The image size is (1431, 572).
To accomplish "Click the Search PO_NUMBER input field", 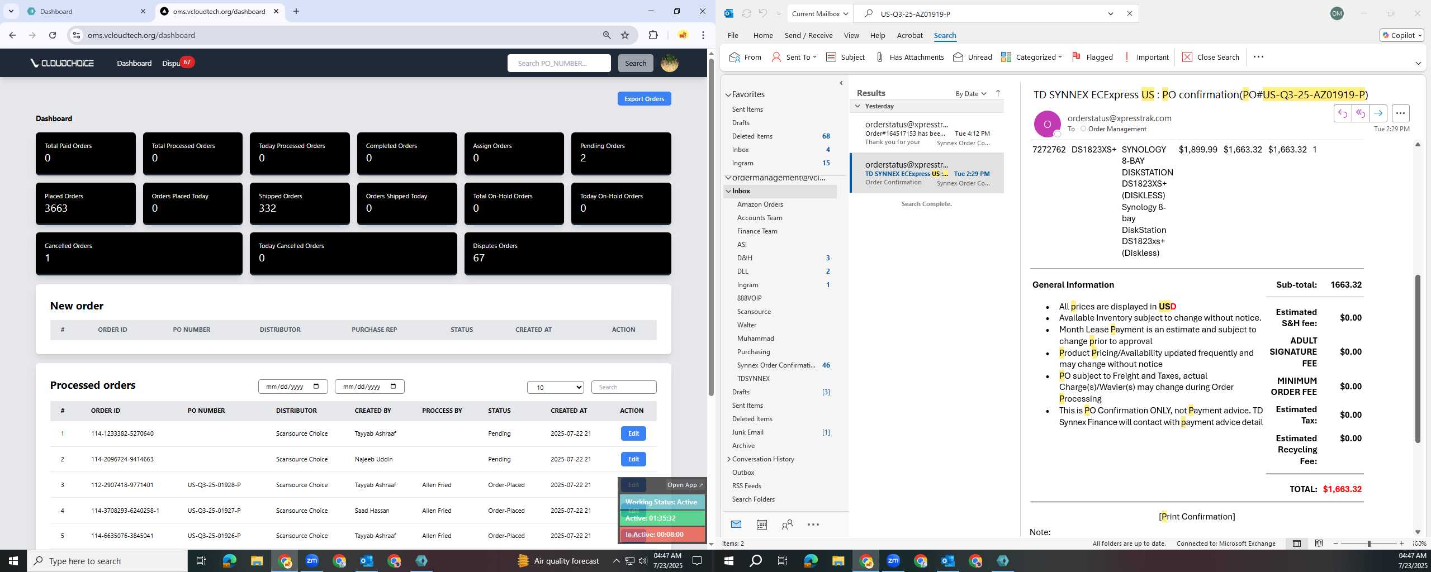I will [558, 63].
